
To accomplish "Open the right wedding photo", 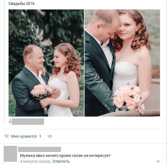I will click(x=122, y=63).
